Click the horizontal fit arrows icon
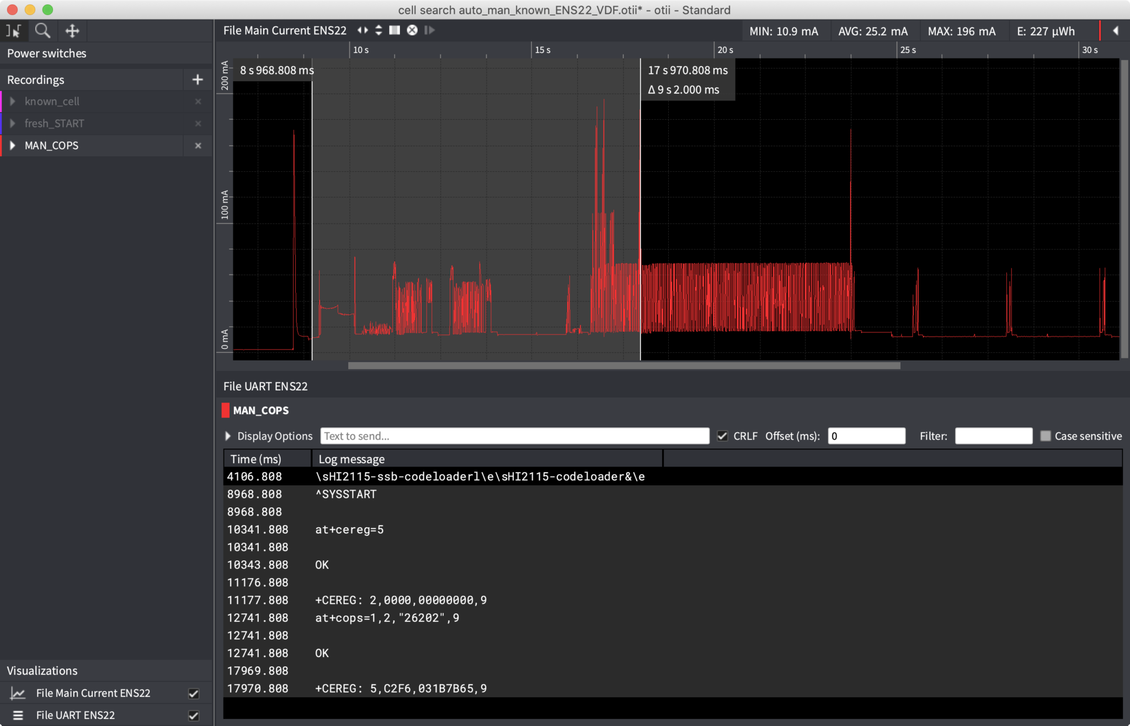 363,30
